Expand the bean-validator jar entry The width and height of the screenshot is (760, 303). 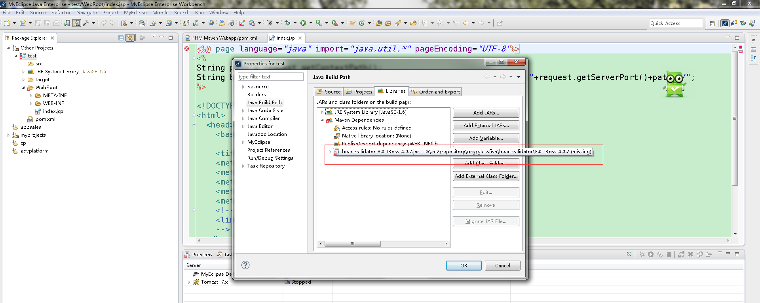pyautogui.click(x=330, y=152)
